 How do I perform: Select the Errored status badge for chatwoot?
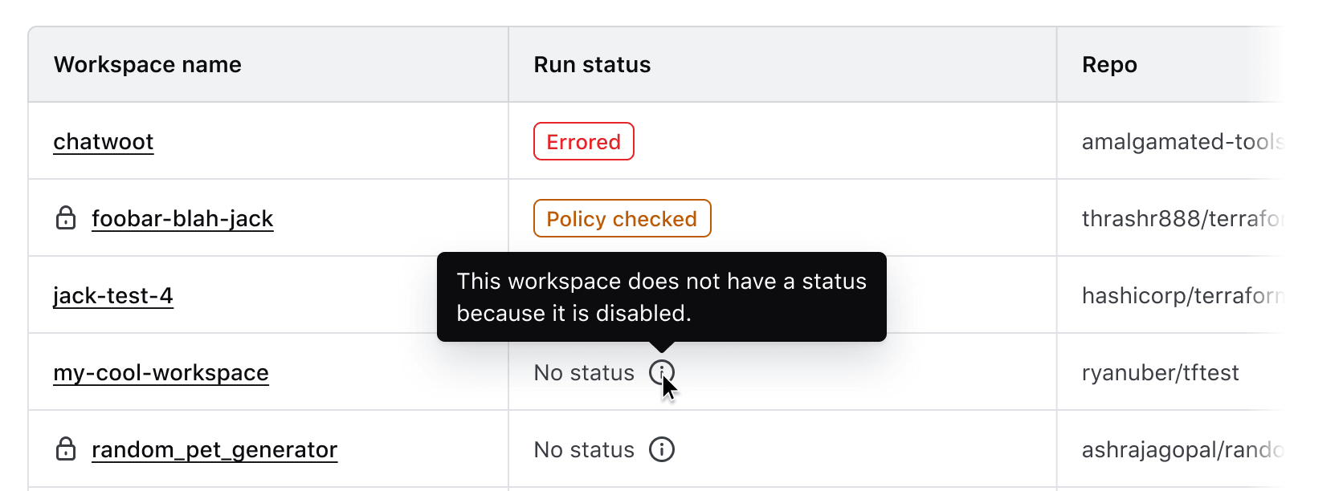point(583,141)
